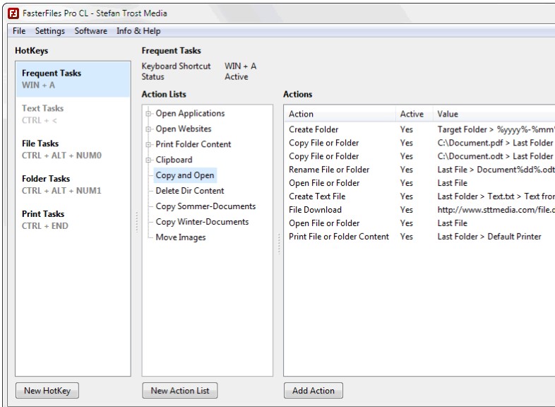Select the File Tasks hotkey entry
Image resolution: width=555 pixels, height=407 pixels.
point(73,149)
